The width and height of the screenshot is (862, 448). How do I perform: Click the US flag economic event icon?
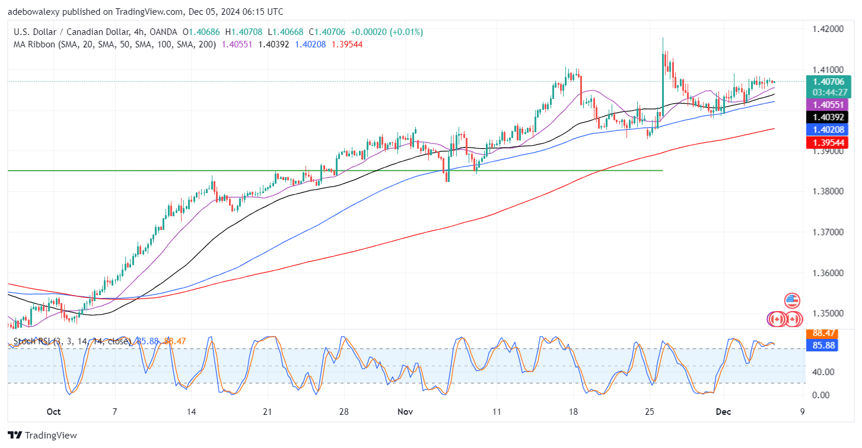coord(792,300)
